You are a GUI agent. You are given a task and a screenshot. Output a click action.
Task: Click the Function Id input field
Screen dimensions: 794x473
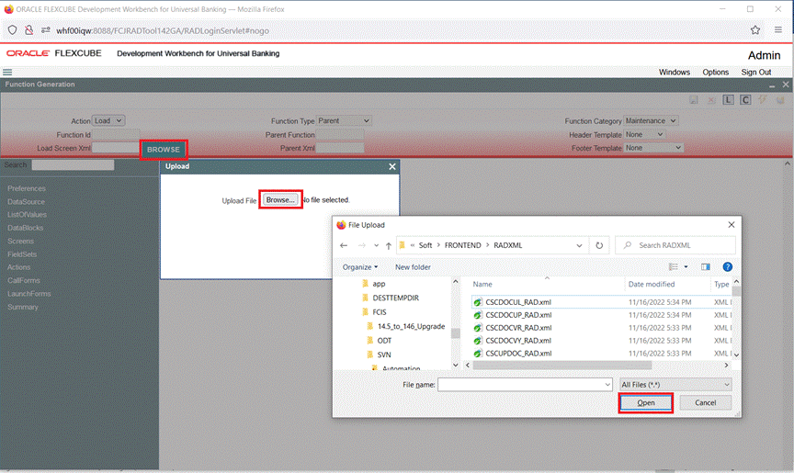[x=116, y=135]
